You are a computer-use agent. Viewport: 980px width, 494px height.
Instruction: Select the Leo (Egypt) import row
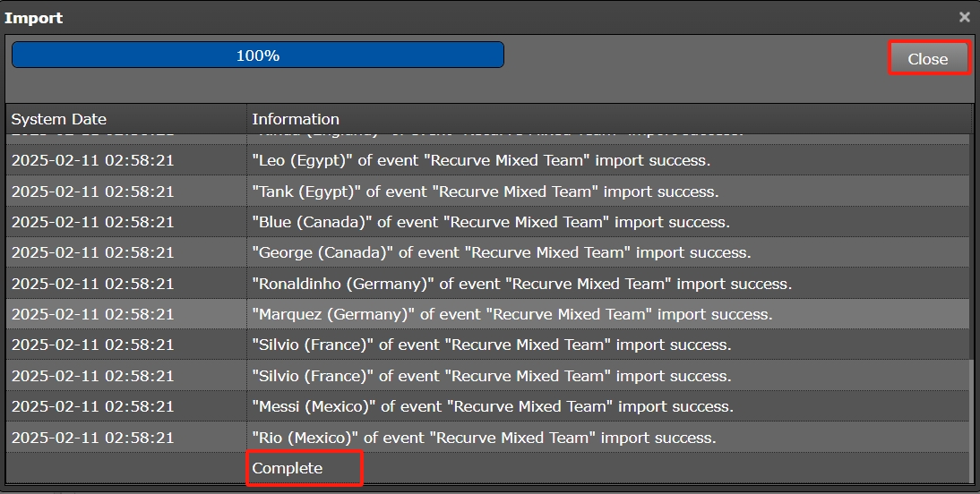point(480,161)
